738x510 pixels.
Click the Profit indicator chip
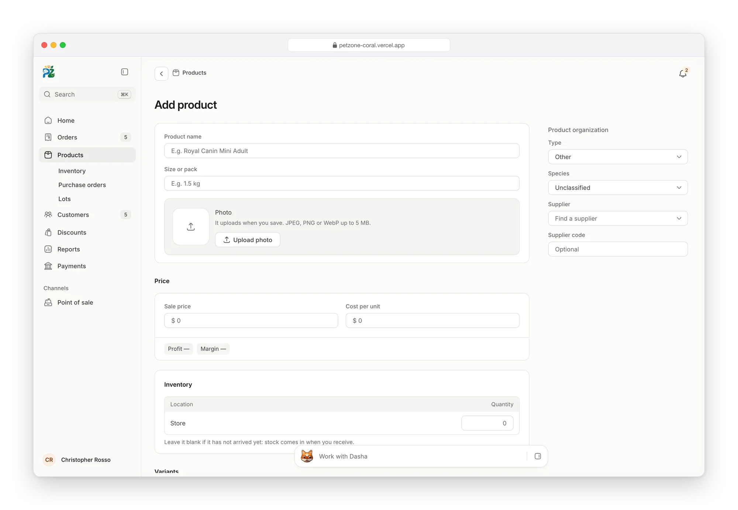coord(179,349)
